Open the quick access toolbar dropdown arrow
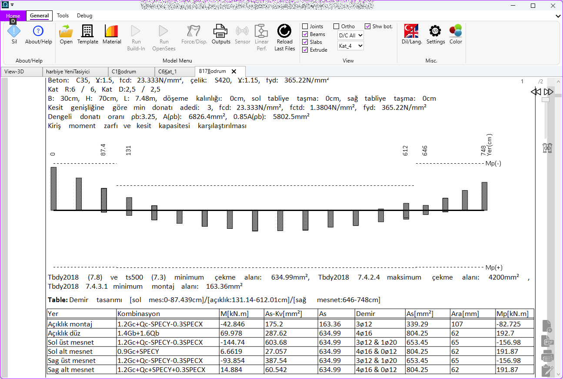This screenshot has height=379, width=563. point(12,5)
